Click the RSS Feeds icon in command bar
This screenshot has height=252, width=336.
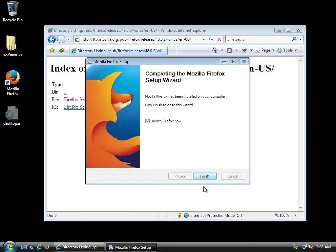point(229,50)
